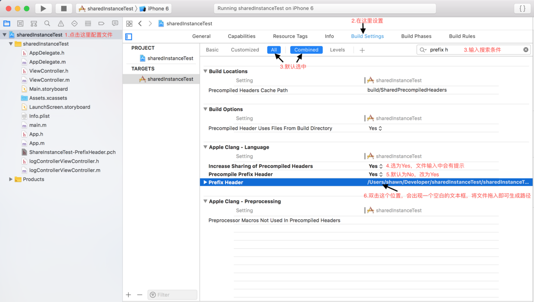Choose the iPhone 6 run destination
The height and width of the screenshot is (302, 534).
pyautogui.click(x=154, y=9)
